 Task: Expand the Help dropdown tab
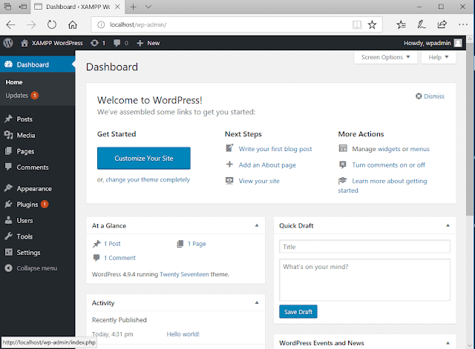point(439,57)
